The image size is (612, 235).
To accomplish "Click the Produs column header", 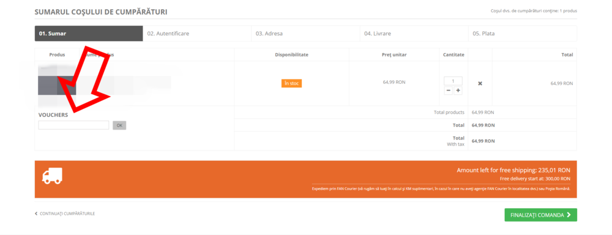I will click(57, 55).
